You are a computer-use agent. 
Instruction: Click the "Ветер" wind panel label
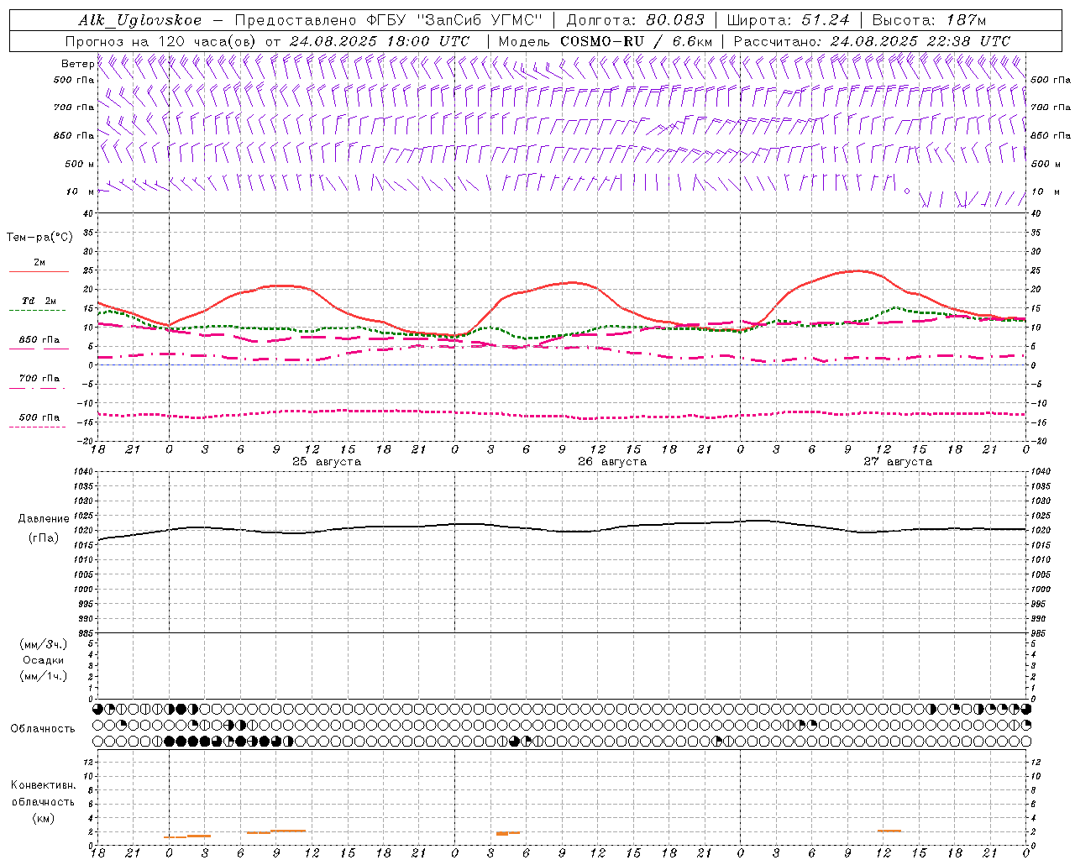pos(77,64)
